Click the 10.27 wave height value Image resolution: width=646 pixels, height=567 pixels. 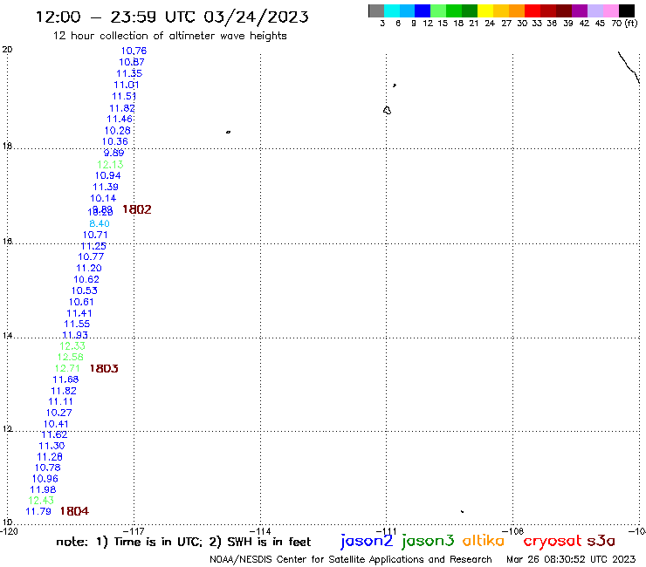pos(58,413)
